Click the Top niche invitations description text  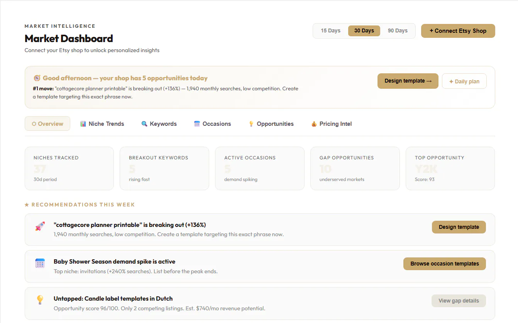click(135, 271)
